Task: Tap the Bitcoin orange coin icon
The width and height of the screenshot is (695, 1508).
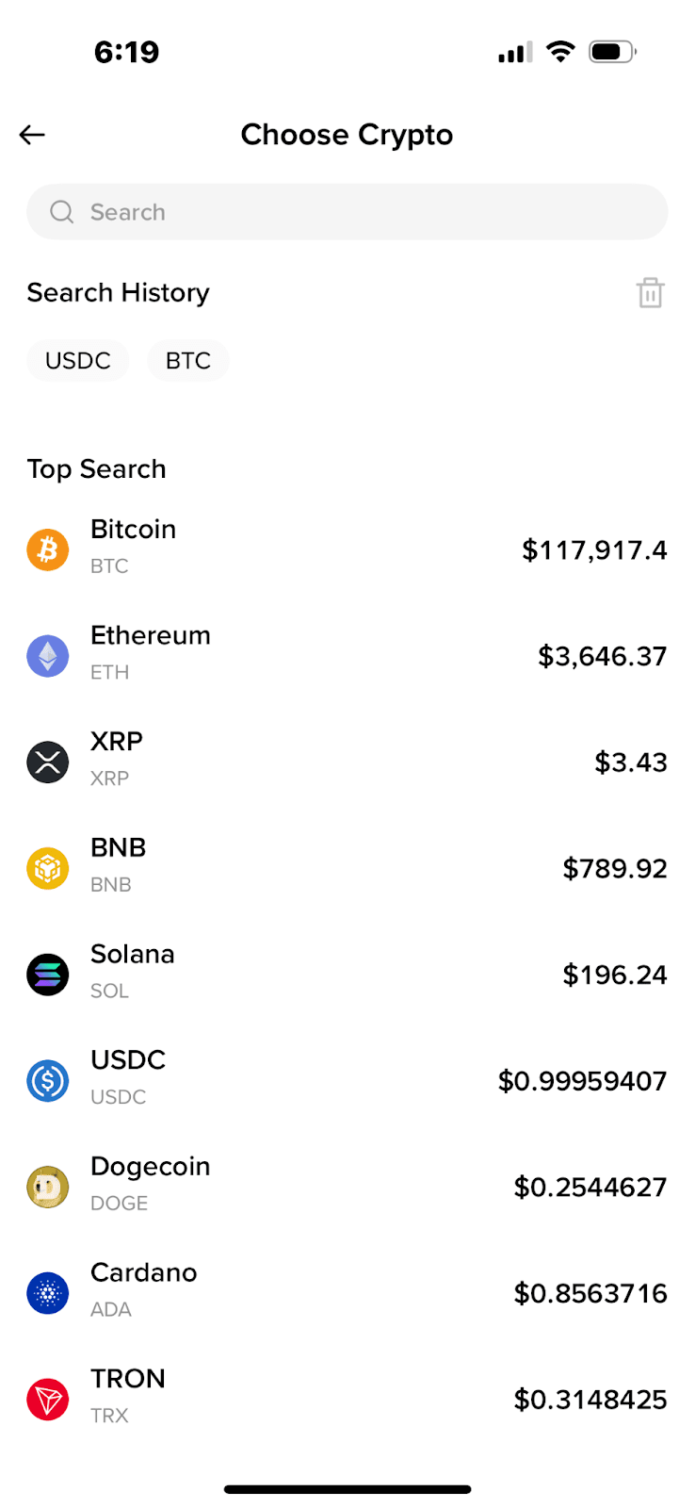Action: (48, 549)
